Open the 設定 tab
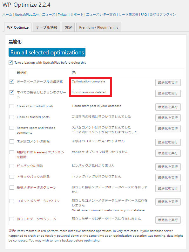 tap(68, 27)
